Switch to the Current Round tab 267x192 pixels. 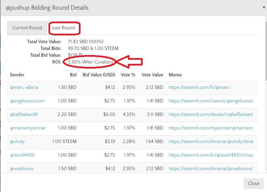pos(27,28)
